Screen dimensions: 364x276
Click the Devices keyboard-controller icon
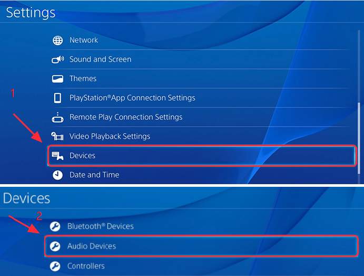point(57,156)
